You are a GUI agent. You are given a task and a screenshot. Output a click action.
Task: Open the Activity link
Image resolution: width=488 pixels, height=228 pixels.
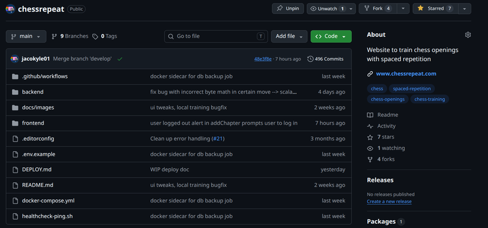coord(381,126)
